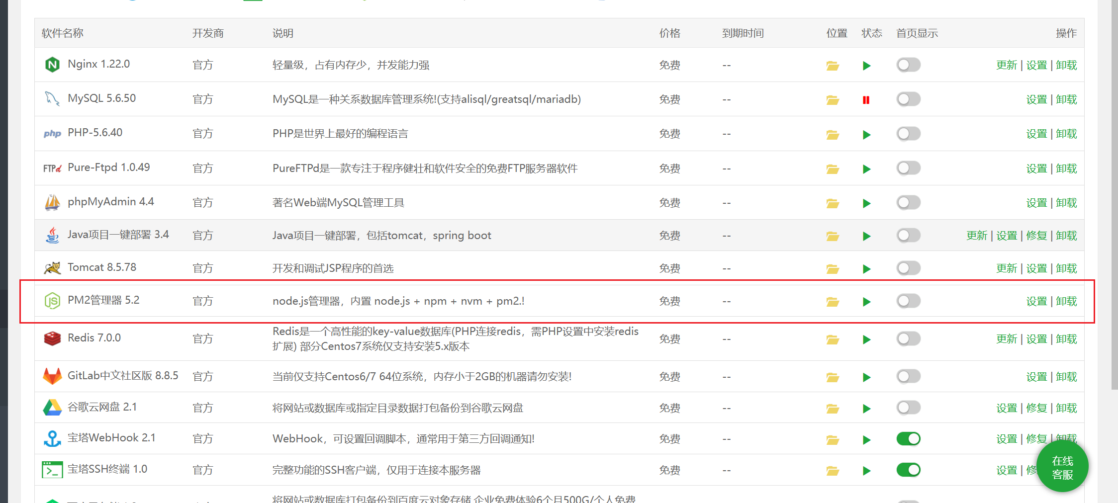Open the 宝塔SSH终端 folder icon
The width and height of the screenshot is (1118, 503).
click(833, 471)
